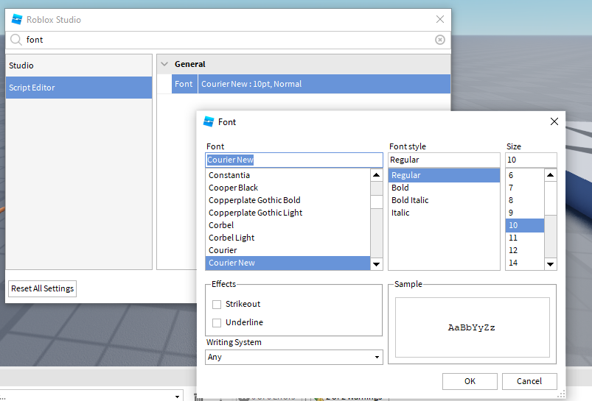592x401 pixels.
Task: Click the Font name input field
Action: (x=293, y=160)
